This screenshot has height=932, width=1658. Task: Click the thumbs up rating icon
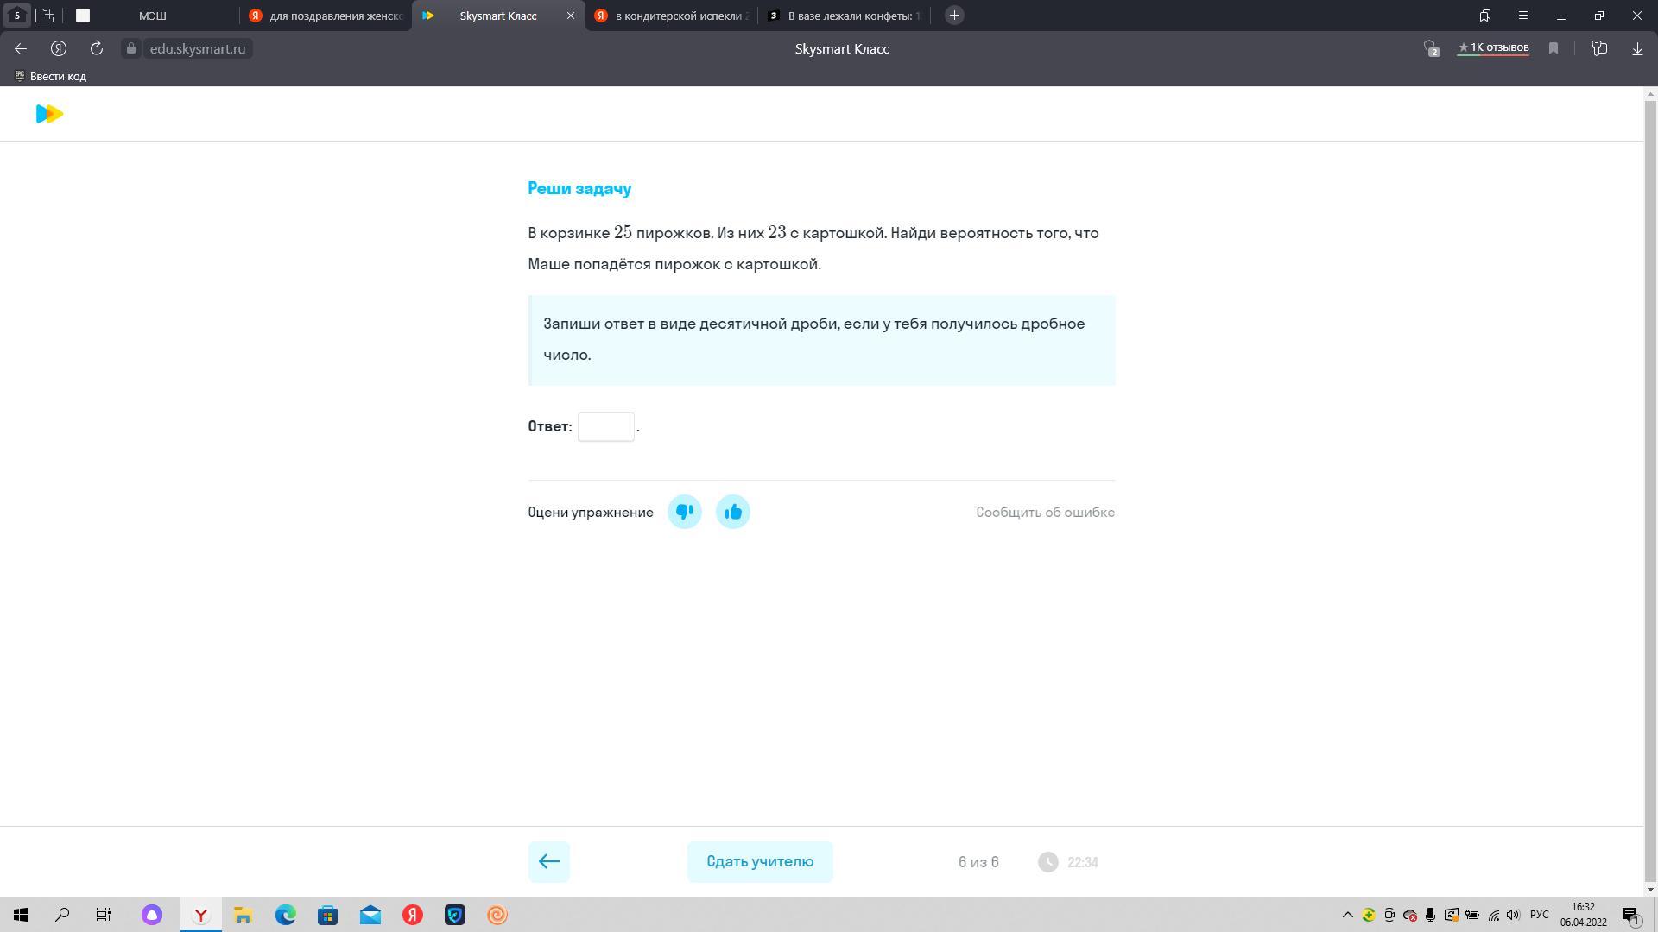point(733,513)
